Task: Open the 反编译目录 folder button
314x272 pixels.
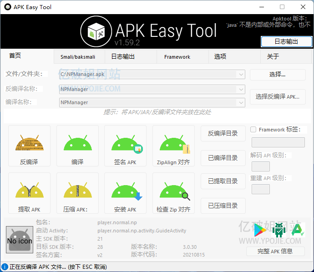Action: [x=223, y=133]
